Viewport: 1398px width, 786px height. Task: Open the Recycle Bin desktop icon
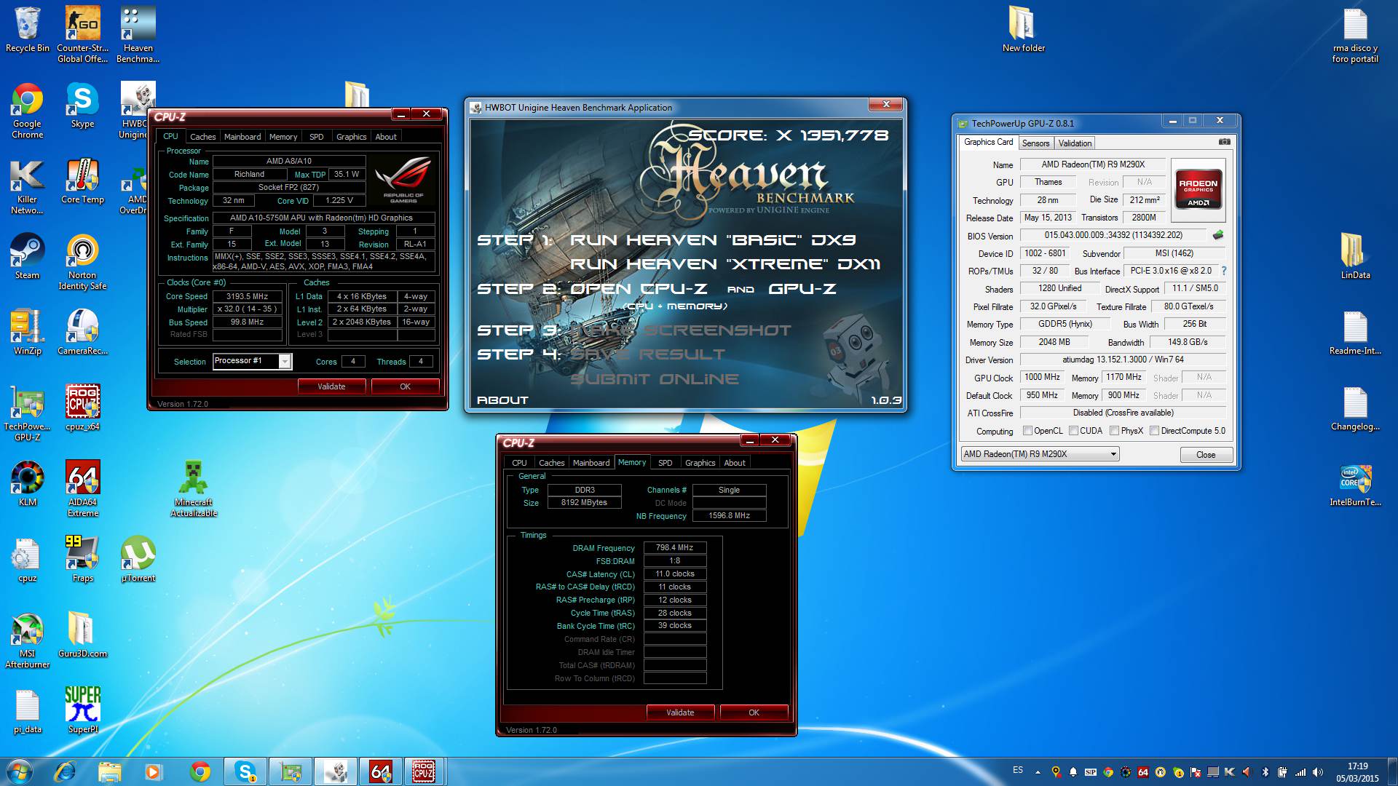(x=28, y=29)
